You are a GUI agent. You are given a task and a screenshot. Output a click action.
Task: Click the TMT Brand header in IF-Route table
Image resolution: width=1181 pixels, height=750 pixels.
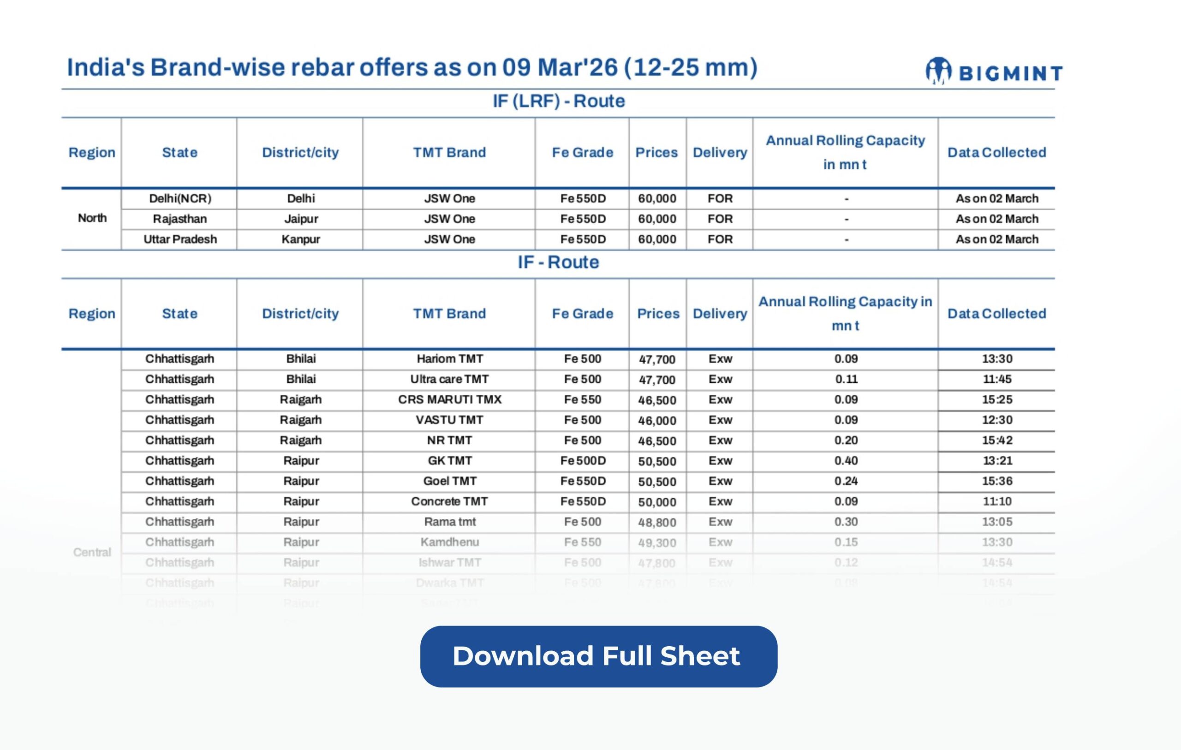[449, 314]
